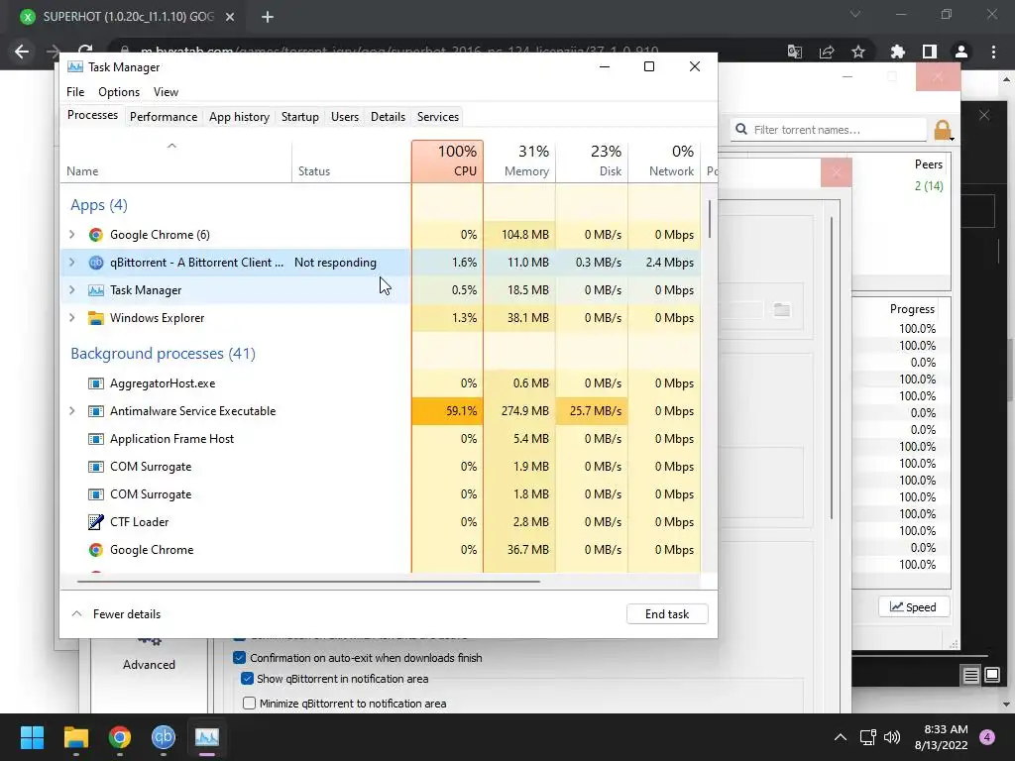Switch to the Startup tab
Screen dimensions: 1015x761
pyautogui.click(x=299, y=117)
